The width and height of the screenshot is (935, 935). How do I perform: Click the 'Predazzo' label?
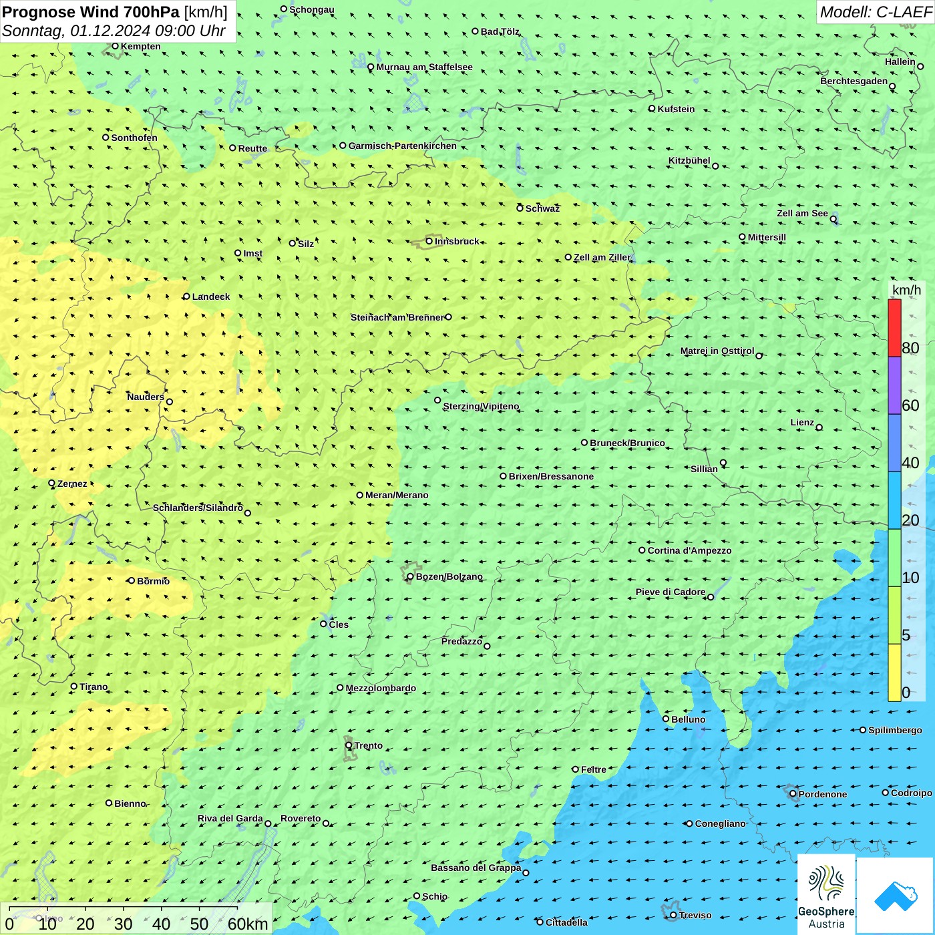pos(461,641)
